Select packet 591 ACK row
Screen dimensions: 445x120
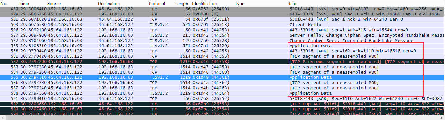click(222, 99)
